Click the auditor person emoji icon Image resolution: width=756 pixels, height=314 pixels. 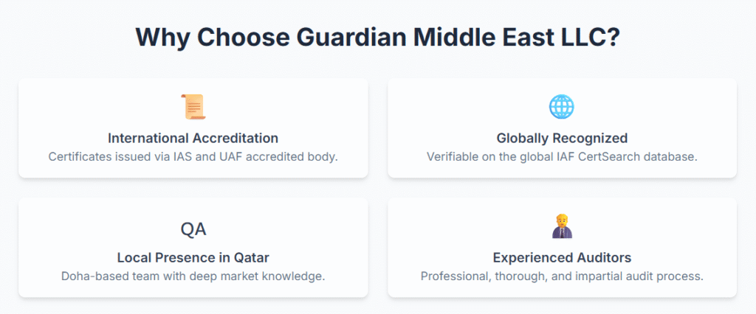point(562,226)
